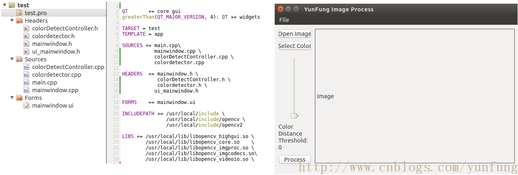Click the colorDetectController.cpp source file icon
Screen dimensions: 518x175
(x=26, y=67)
